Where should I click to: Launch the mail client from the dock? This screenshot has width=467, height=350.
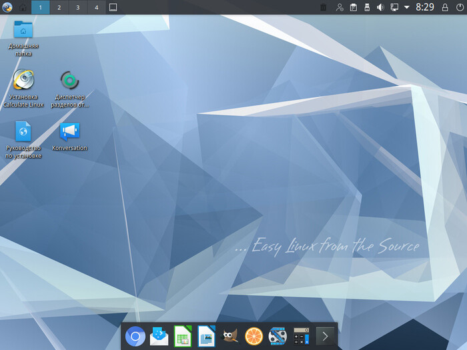159,336
